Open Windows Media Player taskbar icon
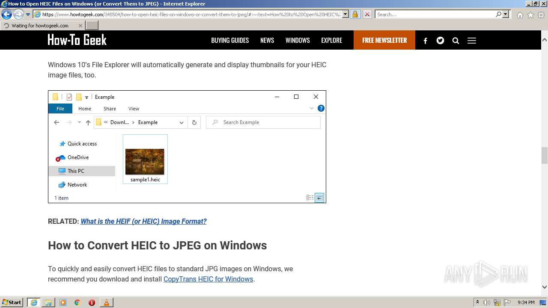 tap(63, 302)
